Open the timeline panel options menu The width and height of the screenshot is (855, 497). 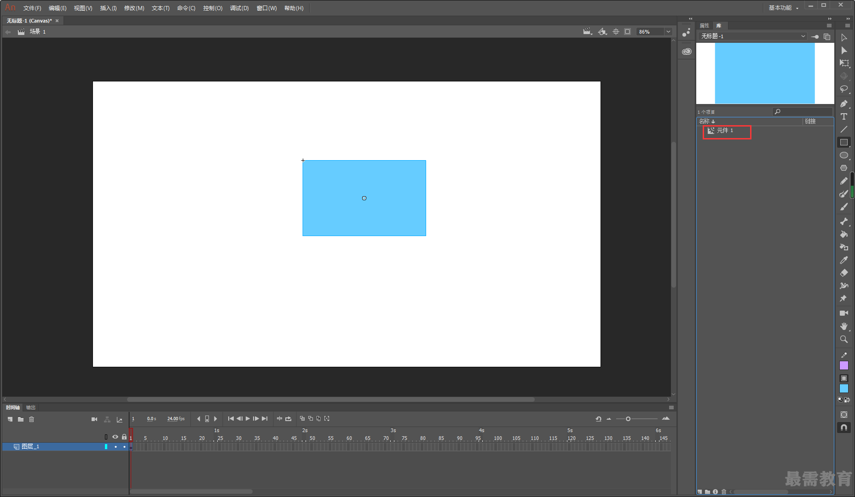[x=671, y=408]
